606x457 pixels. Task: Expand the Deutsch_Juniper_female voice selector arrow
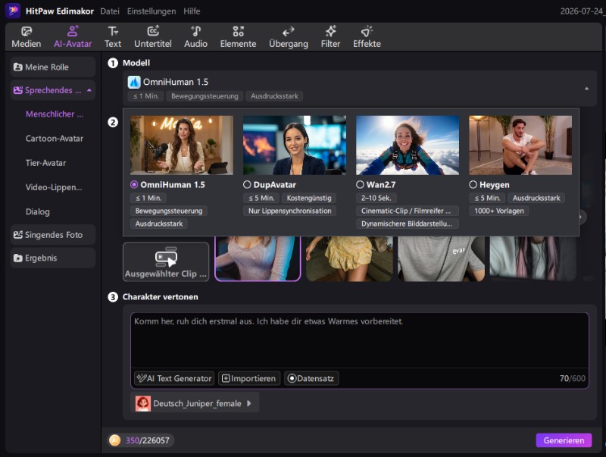tap(249, 403)
